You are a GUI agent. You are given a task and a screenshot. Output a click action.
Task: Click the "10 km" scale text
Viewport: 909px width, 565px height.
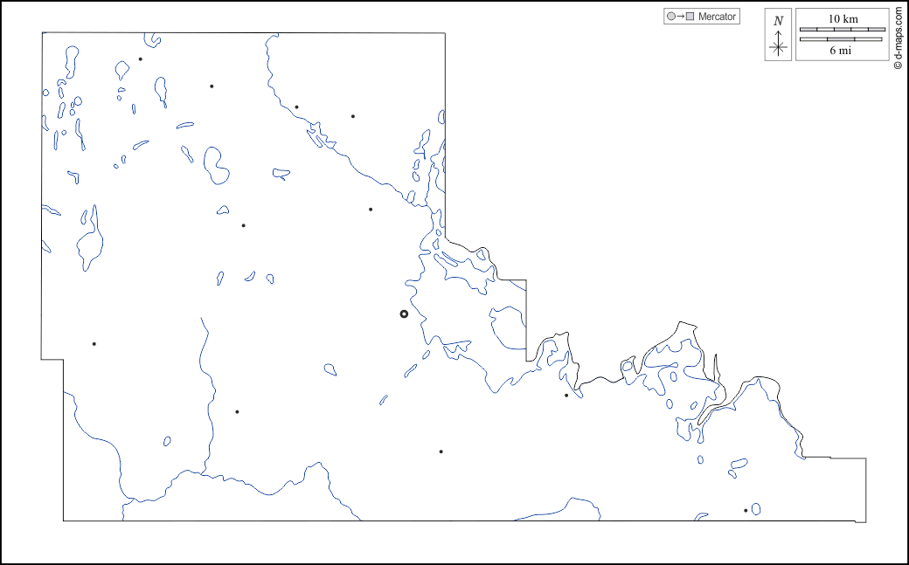pyautogui.click(x=843, y=18)
